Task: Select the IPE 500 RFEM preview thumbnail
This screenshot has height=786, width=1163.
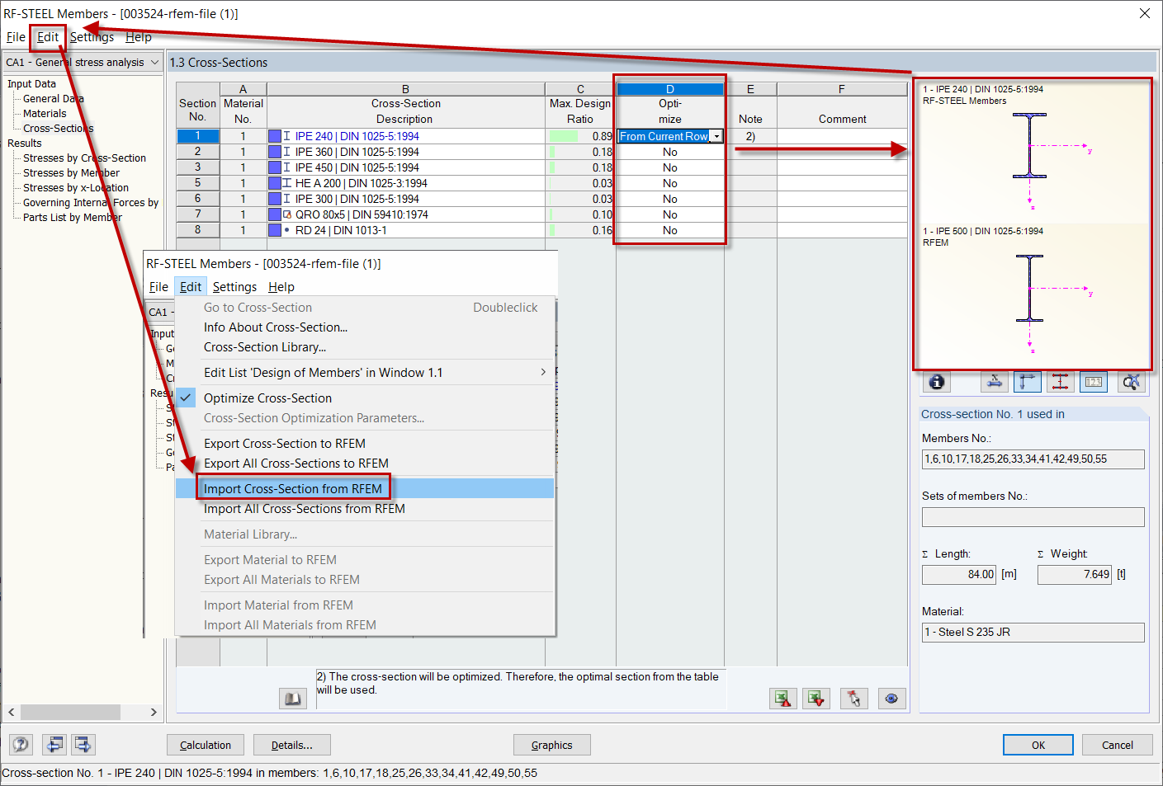Action: pos(1033,294)
